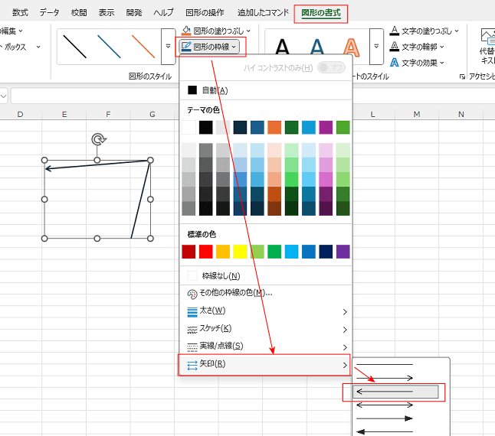Click the rotation handle above the shape
The width and height of the screenshot is (495, 436).
97,139
